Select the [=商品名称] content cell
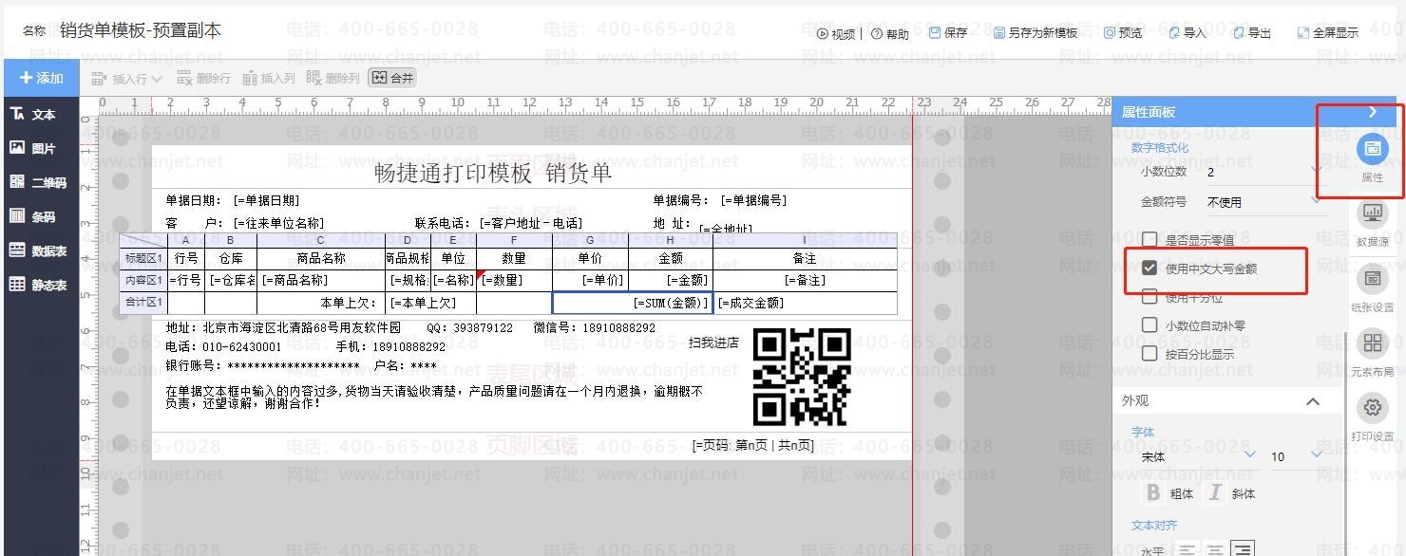Screen dimensions: 1406x556 coord(320,280)
